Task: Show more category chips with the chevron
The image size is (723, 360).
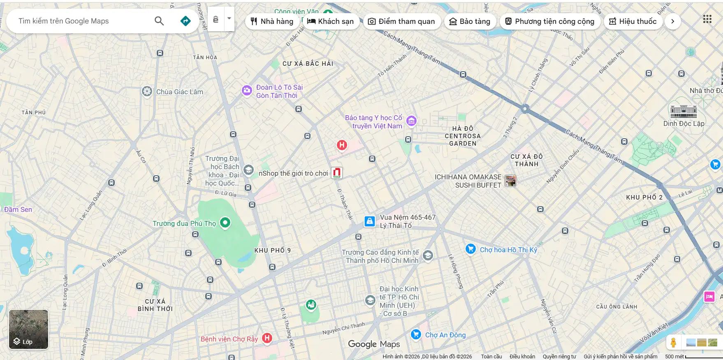Action: click(x=673, y=21)
